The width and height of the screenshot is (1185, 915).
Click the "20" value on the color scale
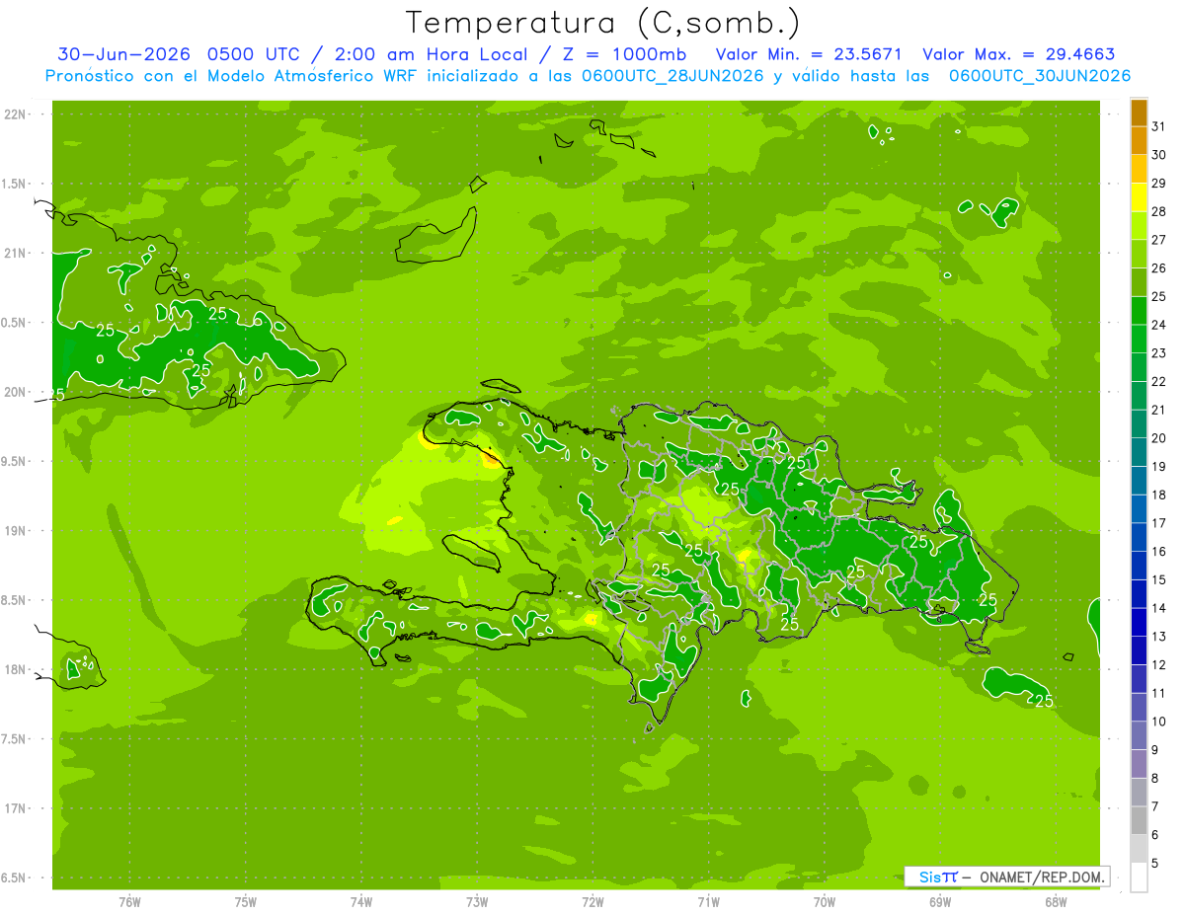coord(1159,438)
